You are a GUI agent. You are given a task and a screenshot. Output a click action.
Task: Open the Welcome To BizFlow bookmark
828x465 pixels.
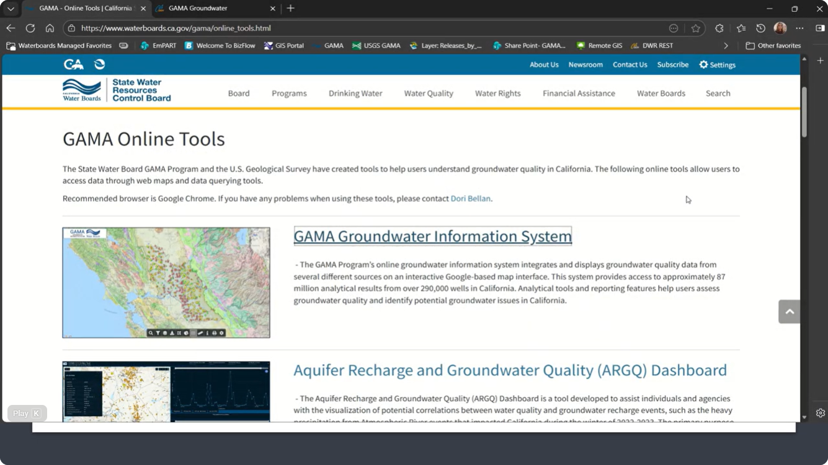click(220, 45)
